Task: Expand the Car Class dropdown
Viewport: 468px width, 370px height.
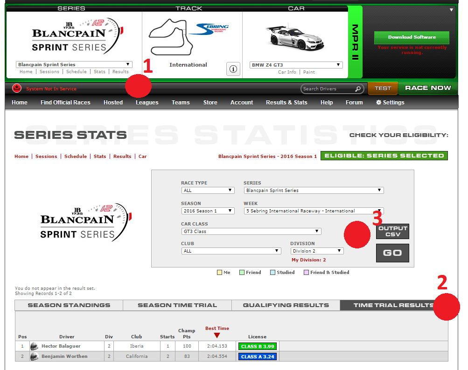Action: [x=251, y=231]
